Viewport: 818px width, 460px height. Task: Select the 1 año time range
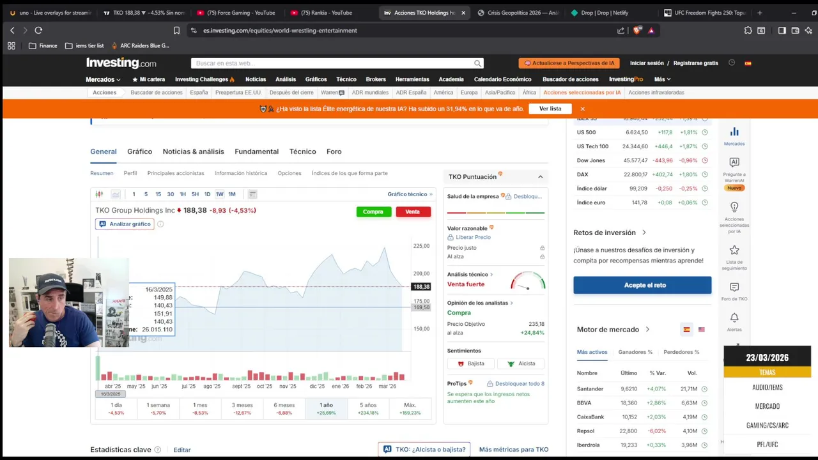pos(326,408)
